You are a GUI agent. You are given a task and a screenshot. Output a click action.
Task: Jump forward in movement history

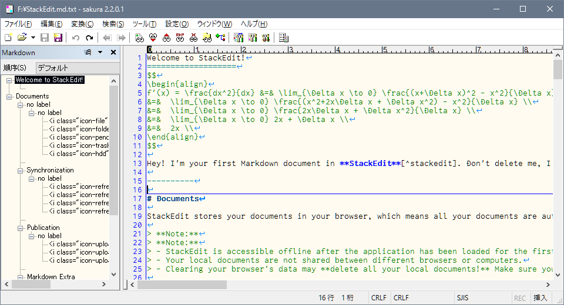tap(121, 38)
